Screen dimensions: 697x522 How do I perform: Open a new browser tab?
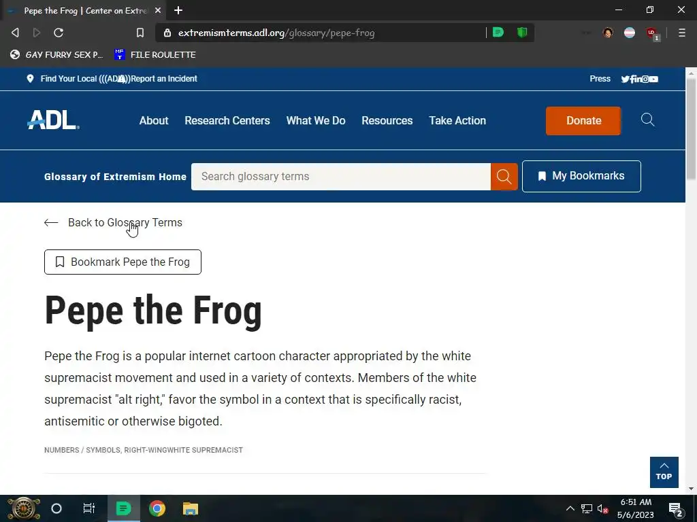coord(178,10)
